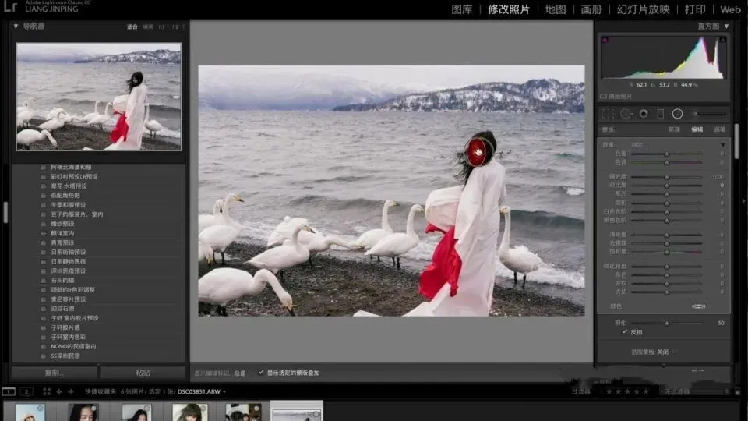
Task: Open grid view from filmstrip toolbar
Action: 48,391
